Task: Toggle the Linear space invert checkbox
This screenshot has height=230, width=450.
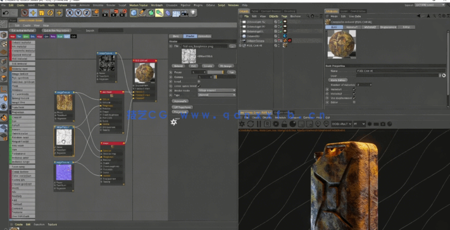Action: pos(199,86)
